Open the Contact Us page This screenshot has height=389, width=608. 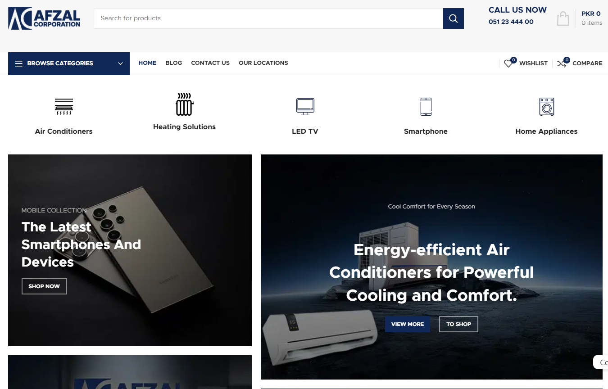(x=210, y=63)
